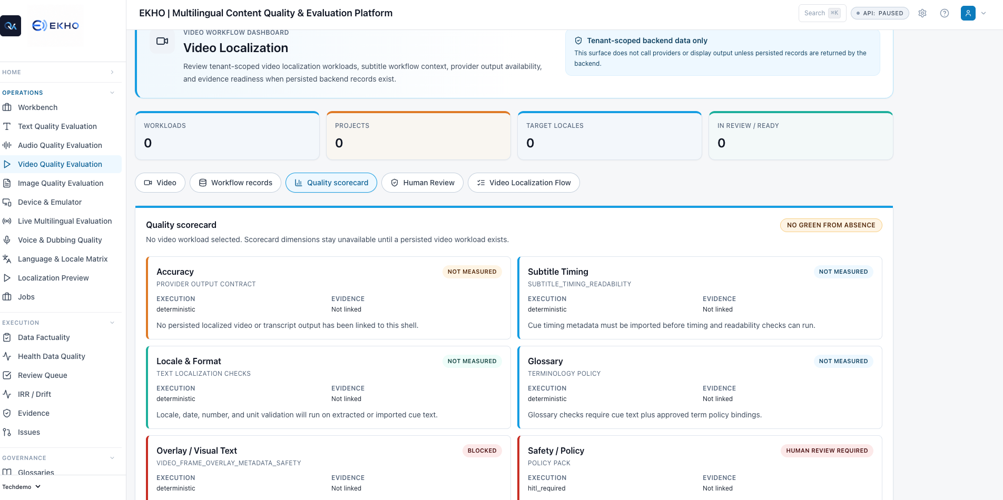This screenshot has height=500, width=1003.
Task: Open the Techdemo tenant dropdown
Action: (22, 487)
